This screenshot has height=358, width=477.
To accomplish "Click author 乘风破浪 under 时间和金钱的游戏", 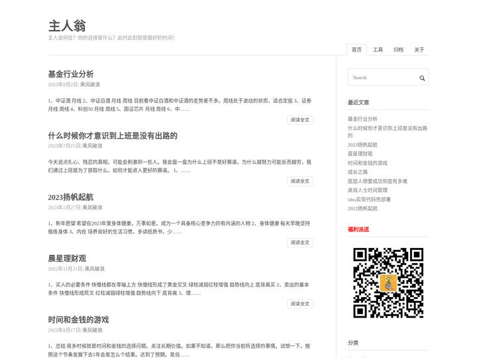I will point(93,330).
